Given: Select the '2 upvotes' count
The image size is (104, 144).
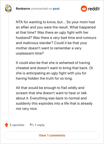Looking at the screenshot, I should pos(17,125).
